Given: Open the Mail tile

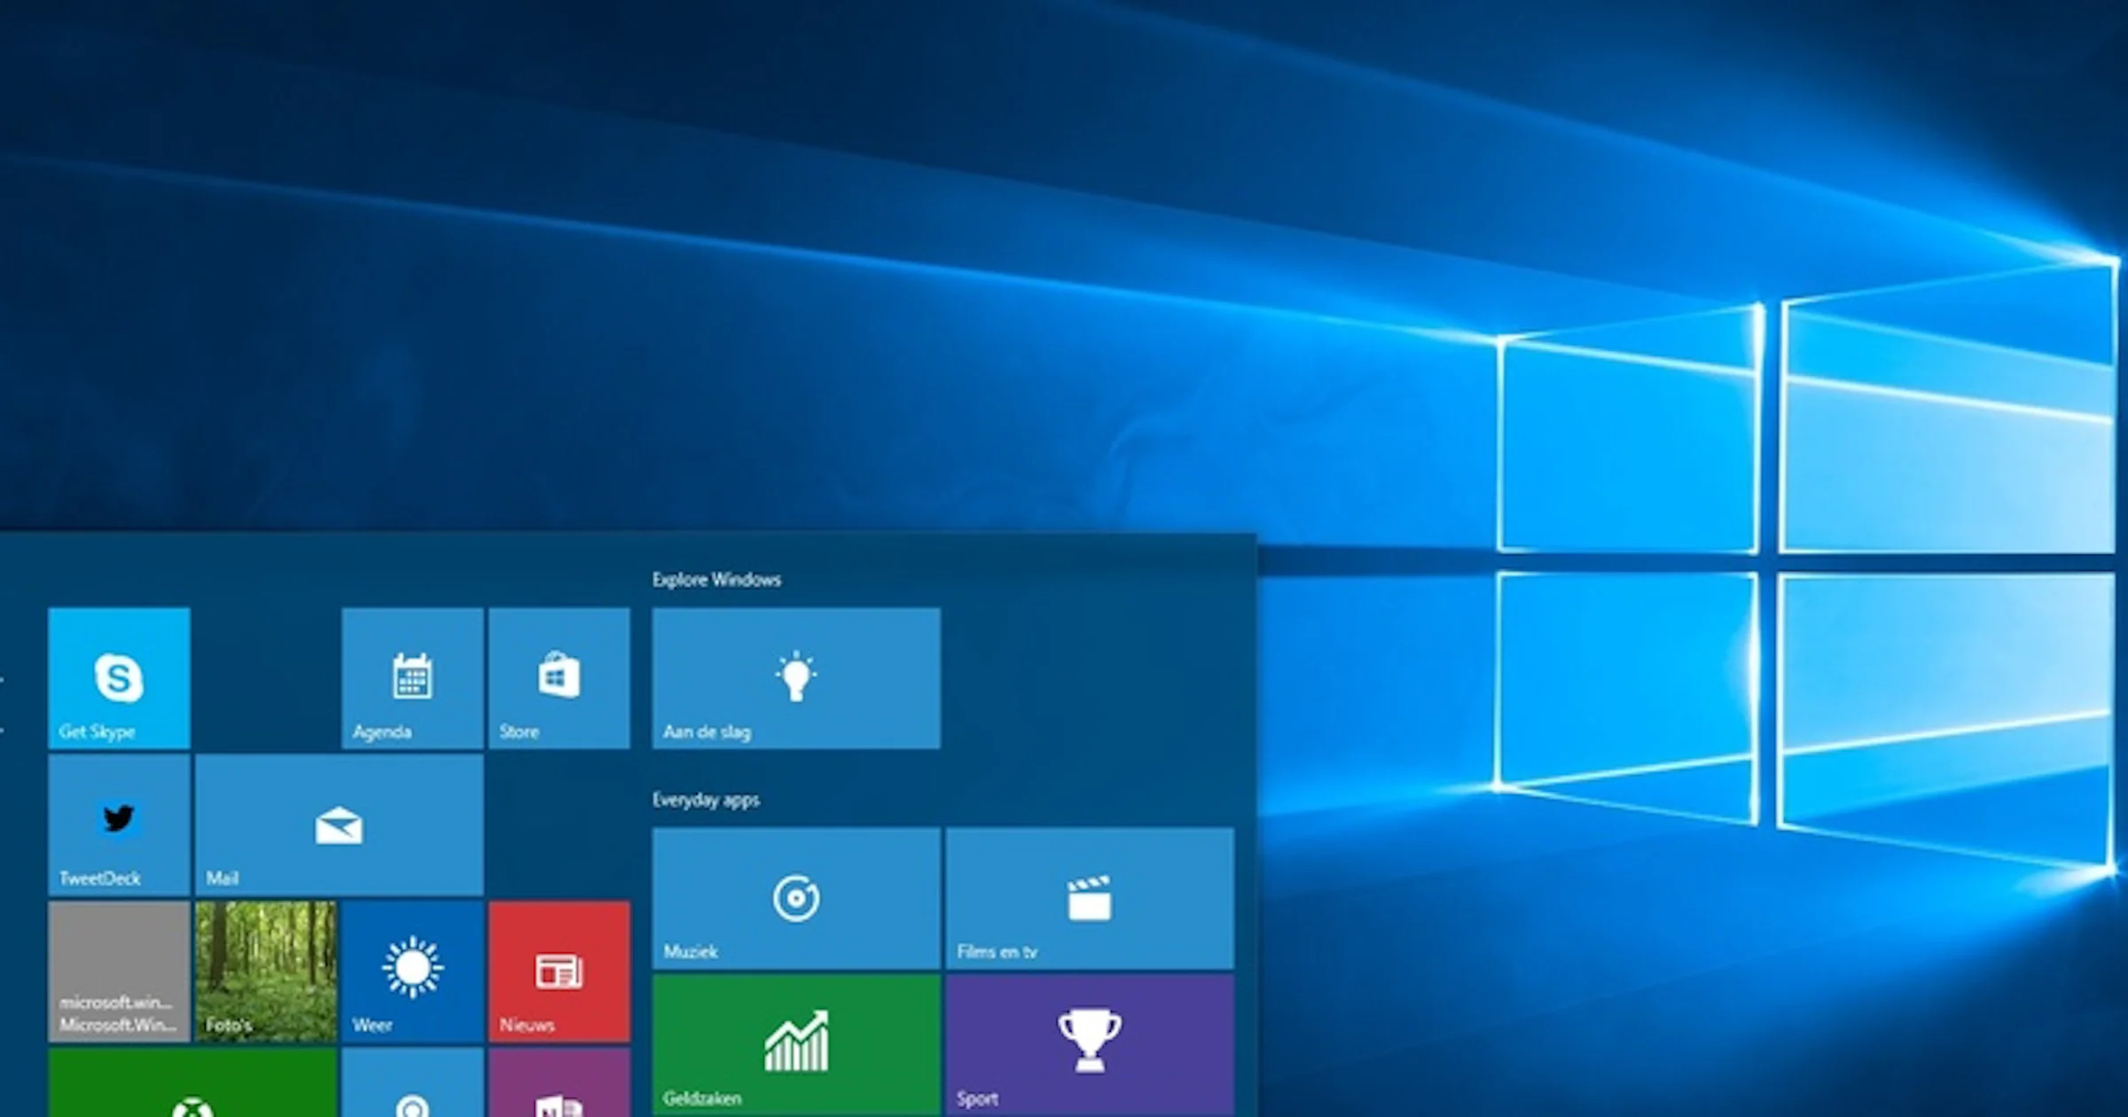Looking at the screenshot, I should pos(339,824).
